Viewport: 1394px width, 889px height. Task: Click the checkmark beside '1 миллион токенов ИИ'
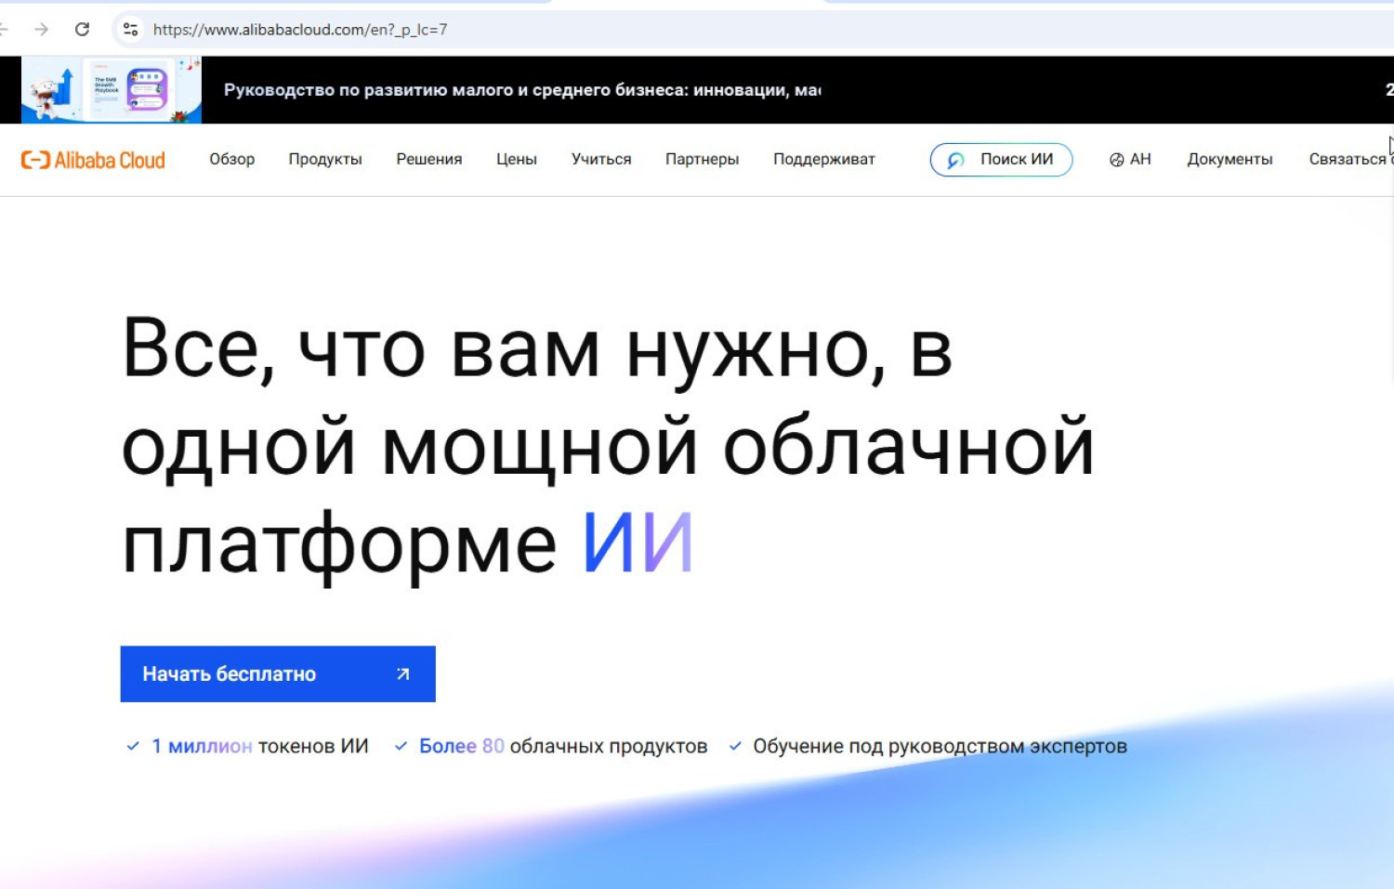(x=133, y=746)
